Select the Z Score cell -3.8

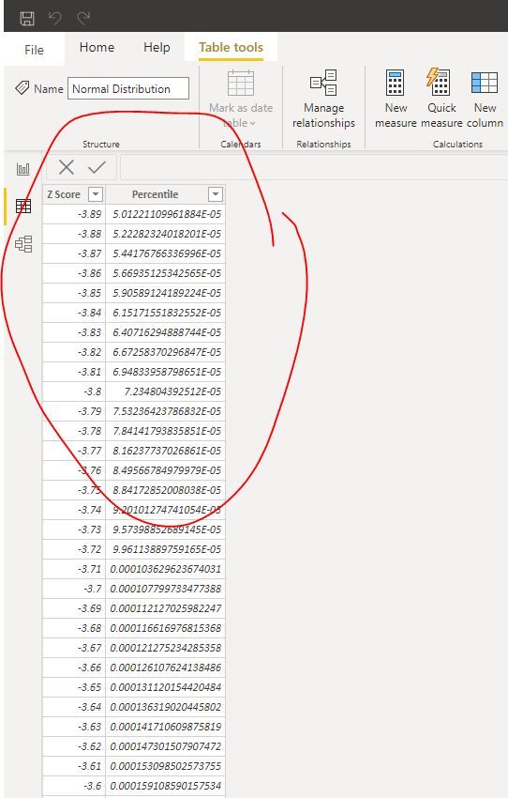(74, 391)
